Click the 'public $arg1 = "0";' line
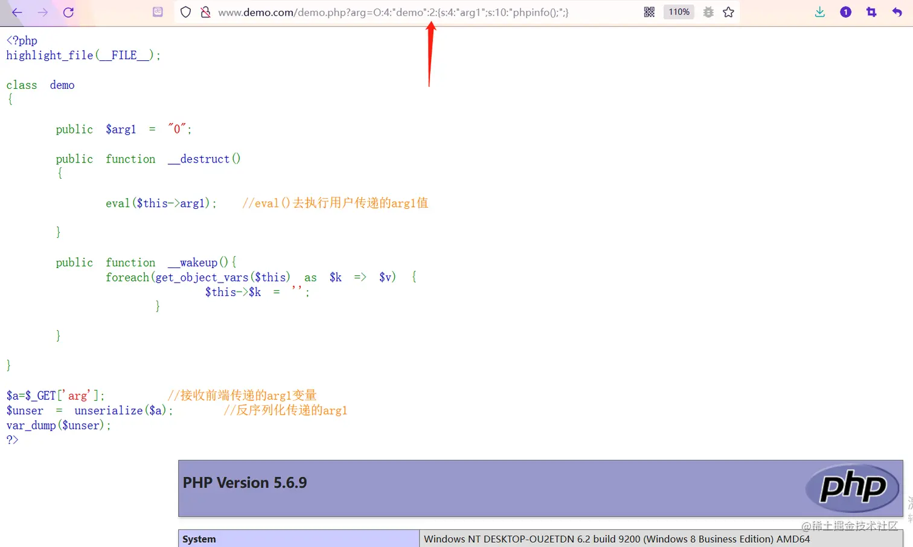This screenshot has width=913, height=547. (x=124, y=129)
